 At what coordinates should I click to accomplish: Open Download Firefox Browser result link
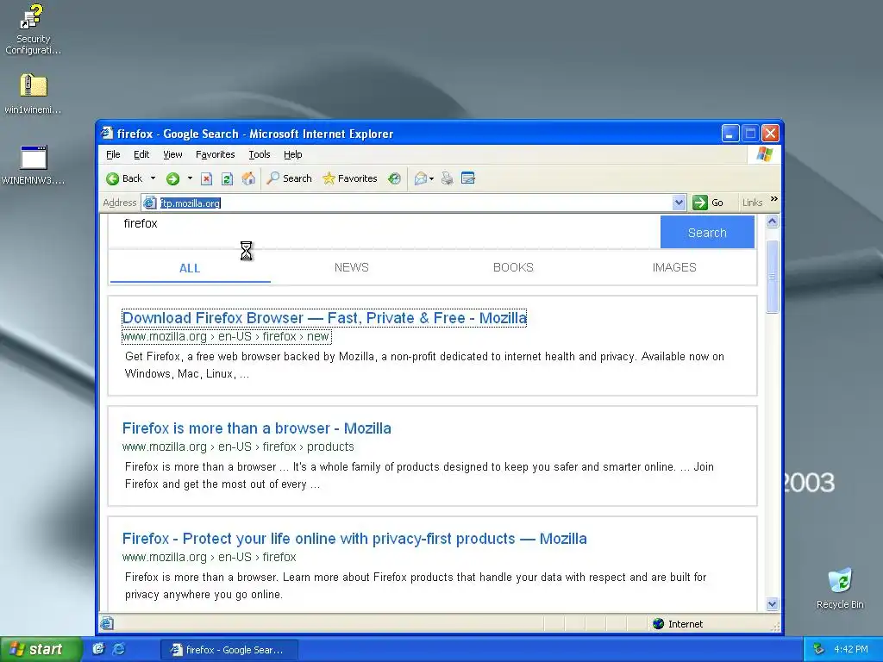(x=324, y=318)
